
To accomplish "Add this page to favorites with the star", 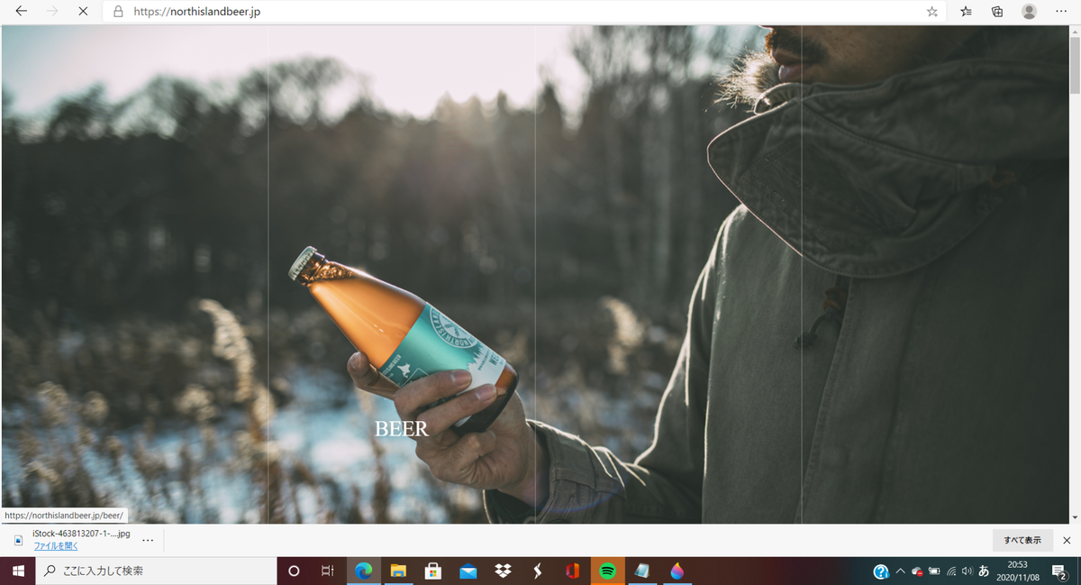I will tap(932, 12).
